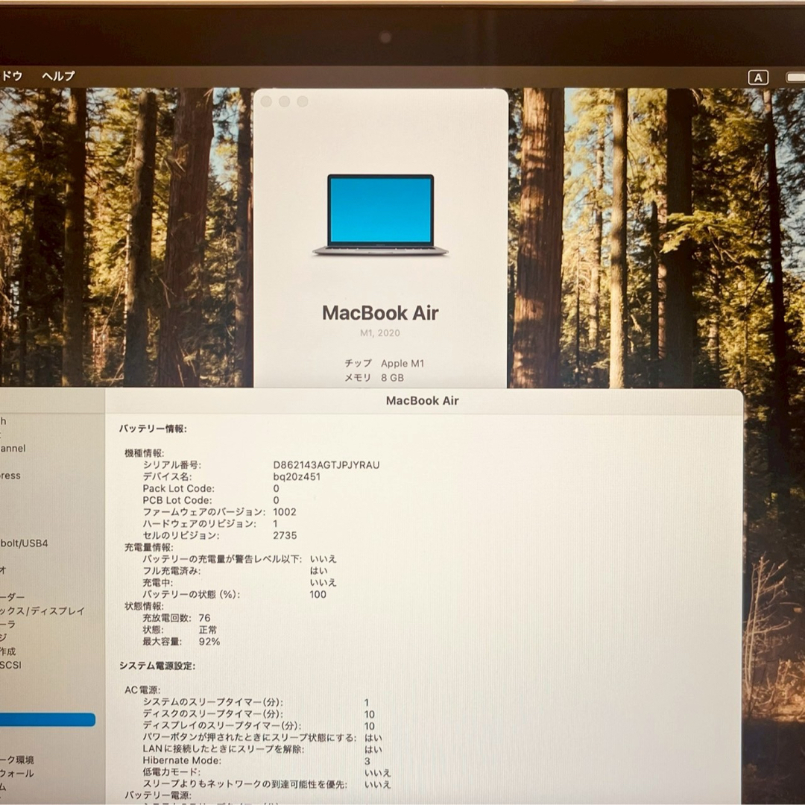Viewport: 805px width, 805px height.
Task: Click the "ディスプレイのスリープタイマー(分):" label
Action: [x=222, y=726]
